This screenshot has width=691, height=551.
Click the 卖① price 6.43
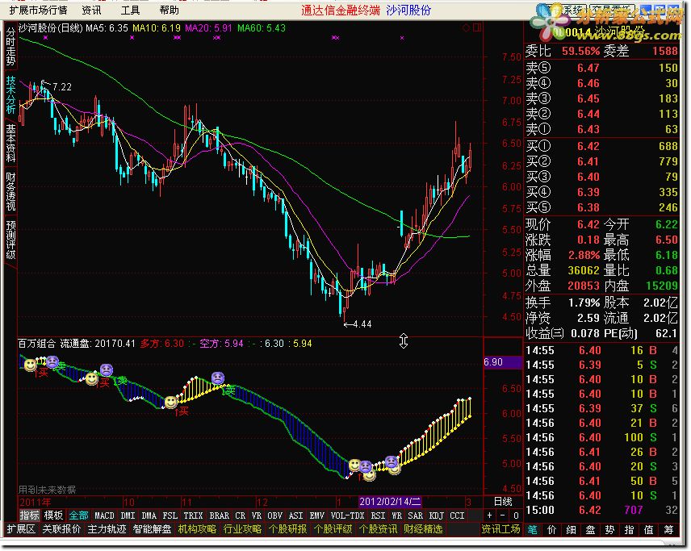point(588,129)
